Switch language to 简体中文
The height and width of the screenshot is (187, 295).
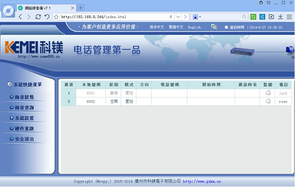point(157,27)
